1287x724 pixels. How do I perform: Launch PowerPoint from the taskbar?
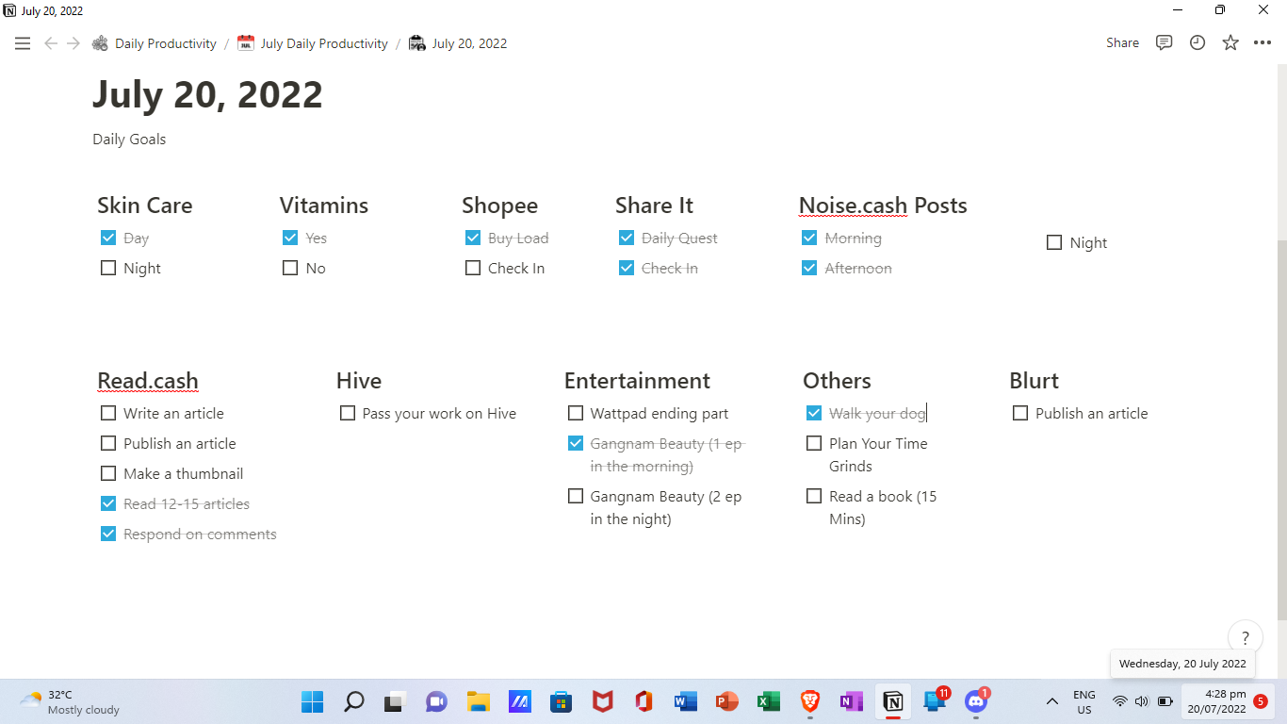pyautogui.click(x=726, y=701)
